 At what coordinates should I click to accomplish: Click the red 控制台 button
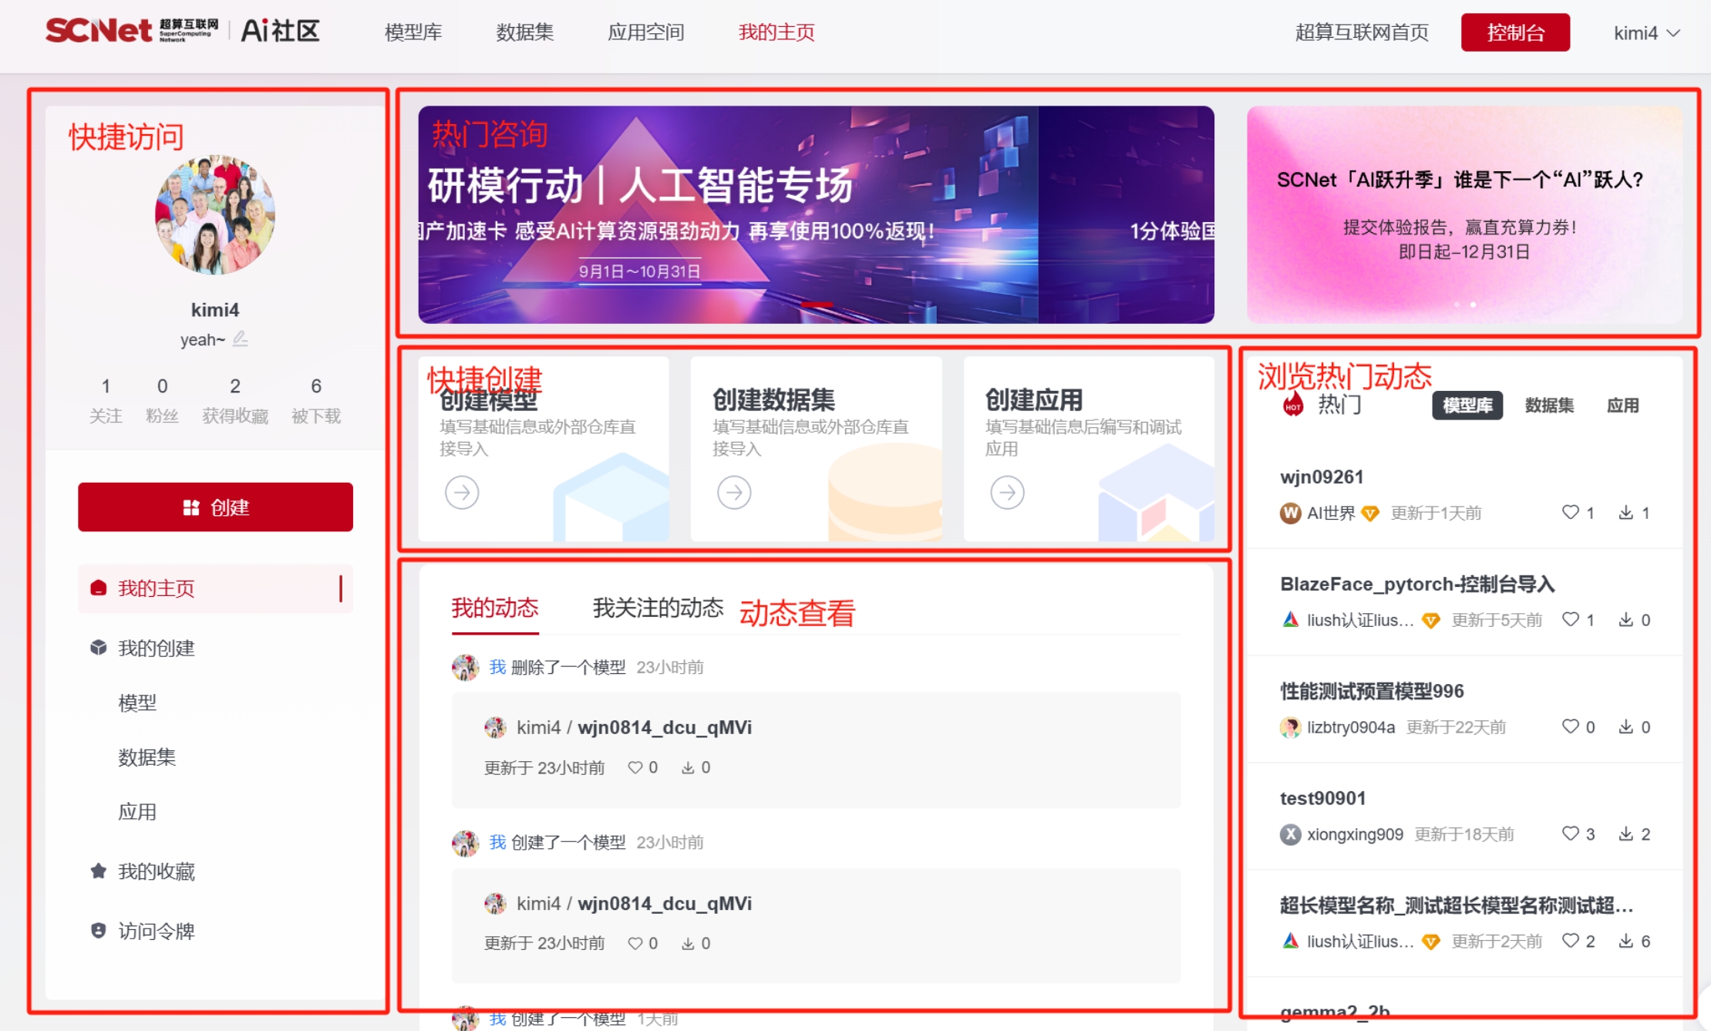click(1515, 32)
